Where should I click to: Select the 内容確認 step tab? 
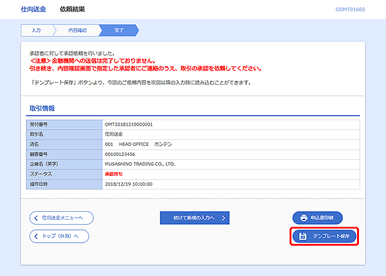[75, 30]
